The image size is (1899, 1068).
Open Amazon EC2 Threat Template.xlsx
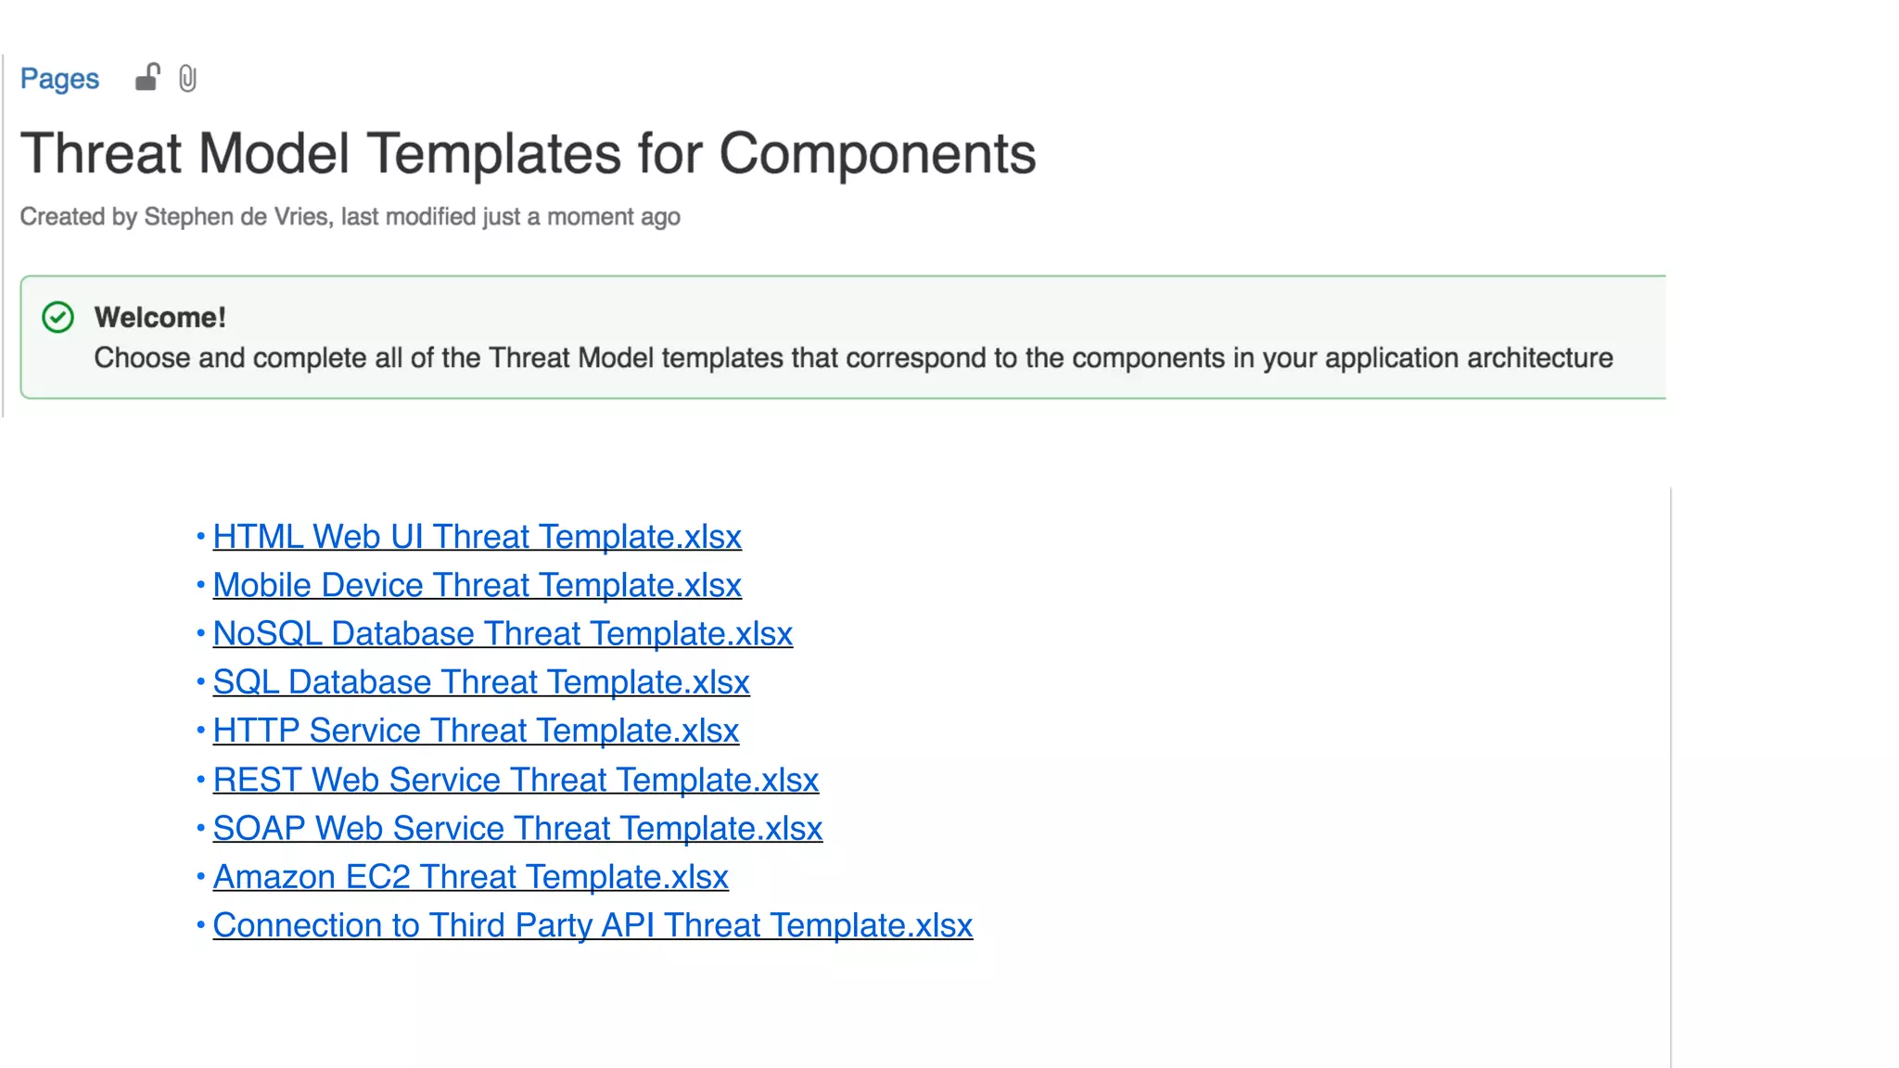(470, 877)
